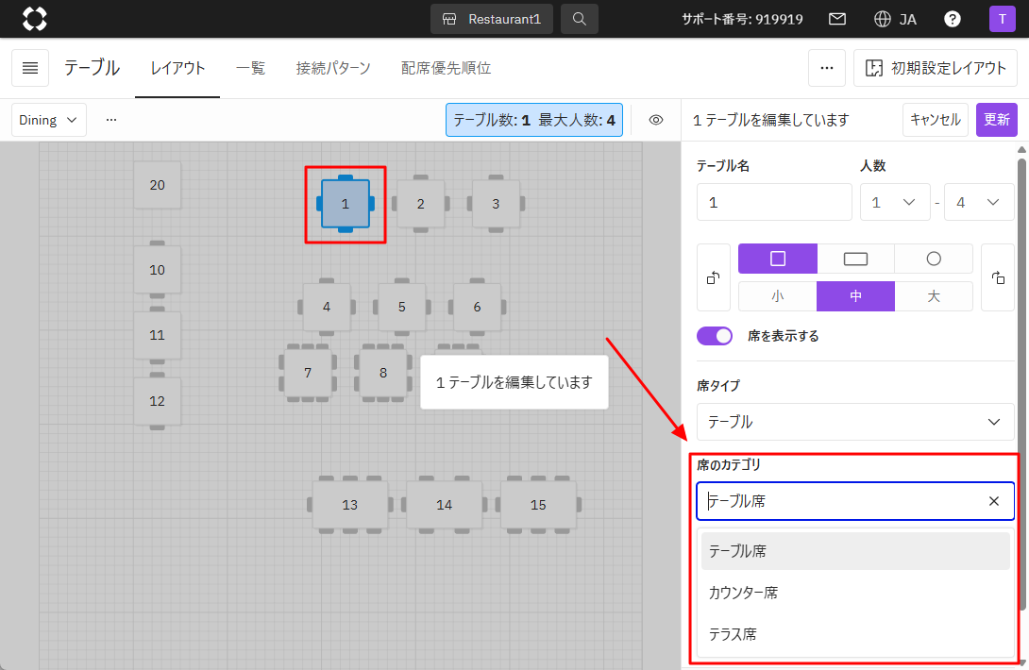Select table 7 on the layout
Screen dimensions: 1029x670
pyautogui.click(x=308, y=373)
